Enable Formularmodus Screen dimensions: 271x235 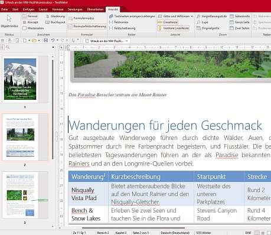(x=81, y=18)
